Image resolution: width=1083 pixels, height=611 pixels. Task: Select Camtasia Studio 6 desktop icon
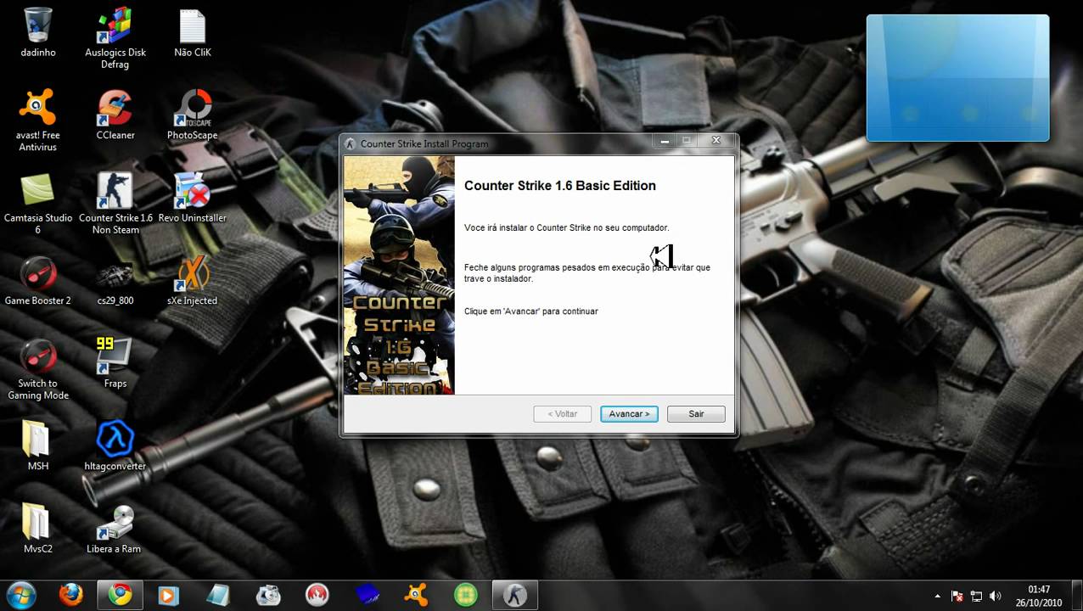tap(38, 204)
